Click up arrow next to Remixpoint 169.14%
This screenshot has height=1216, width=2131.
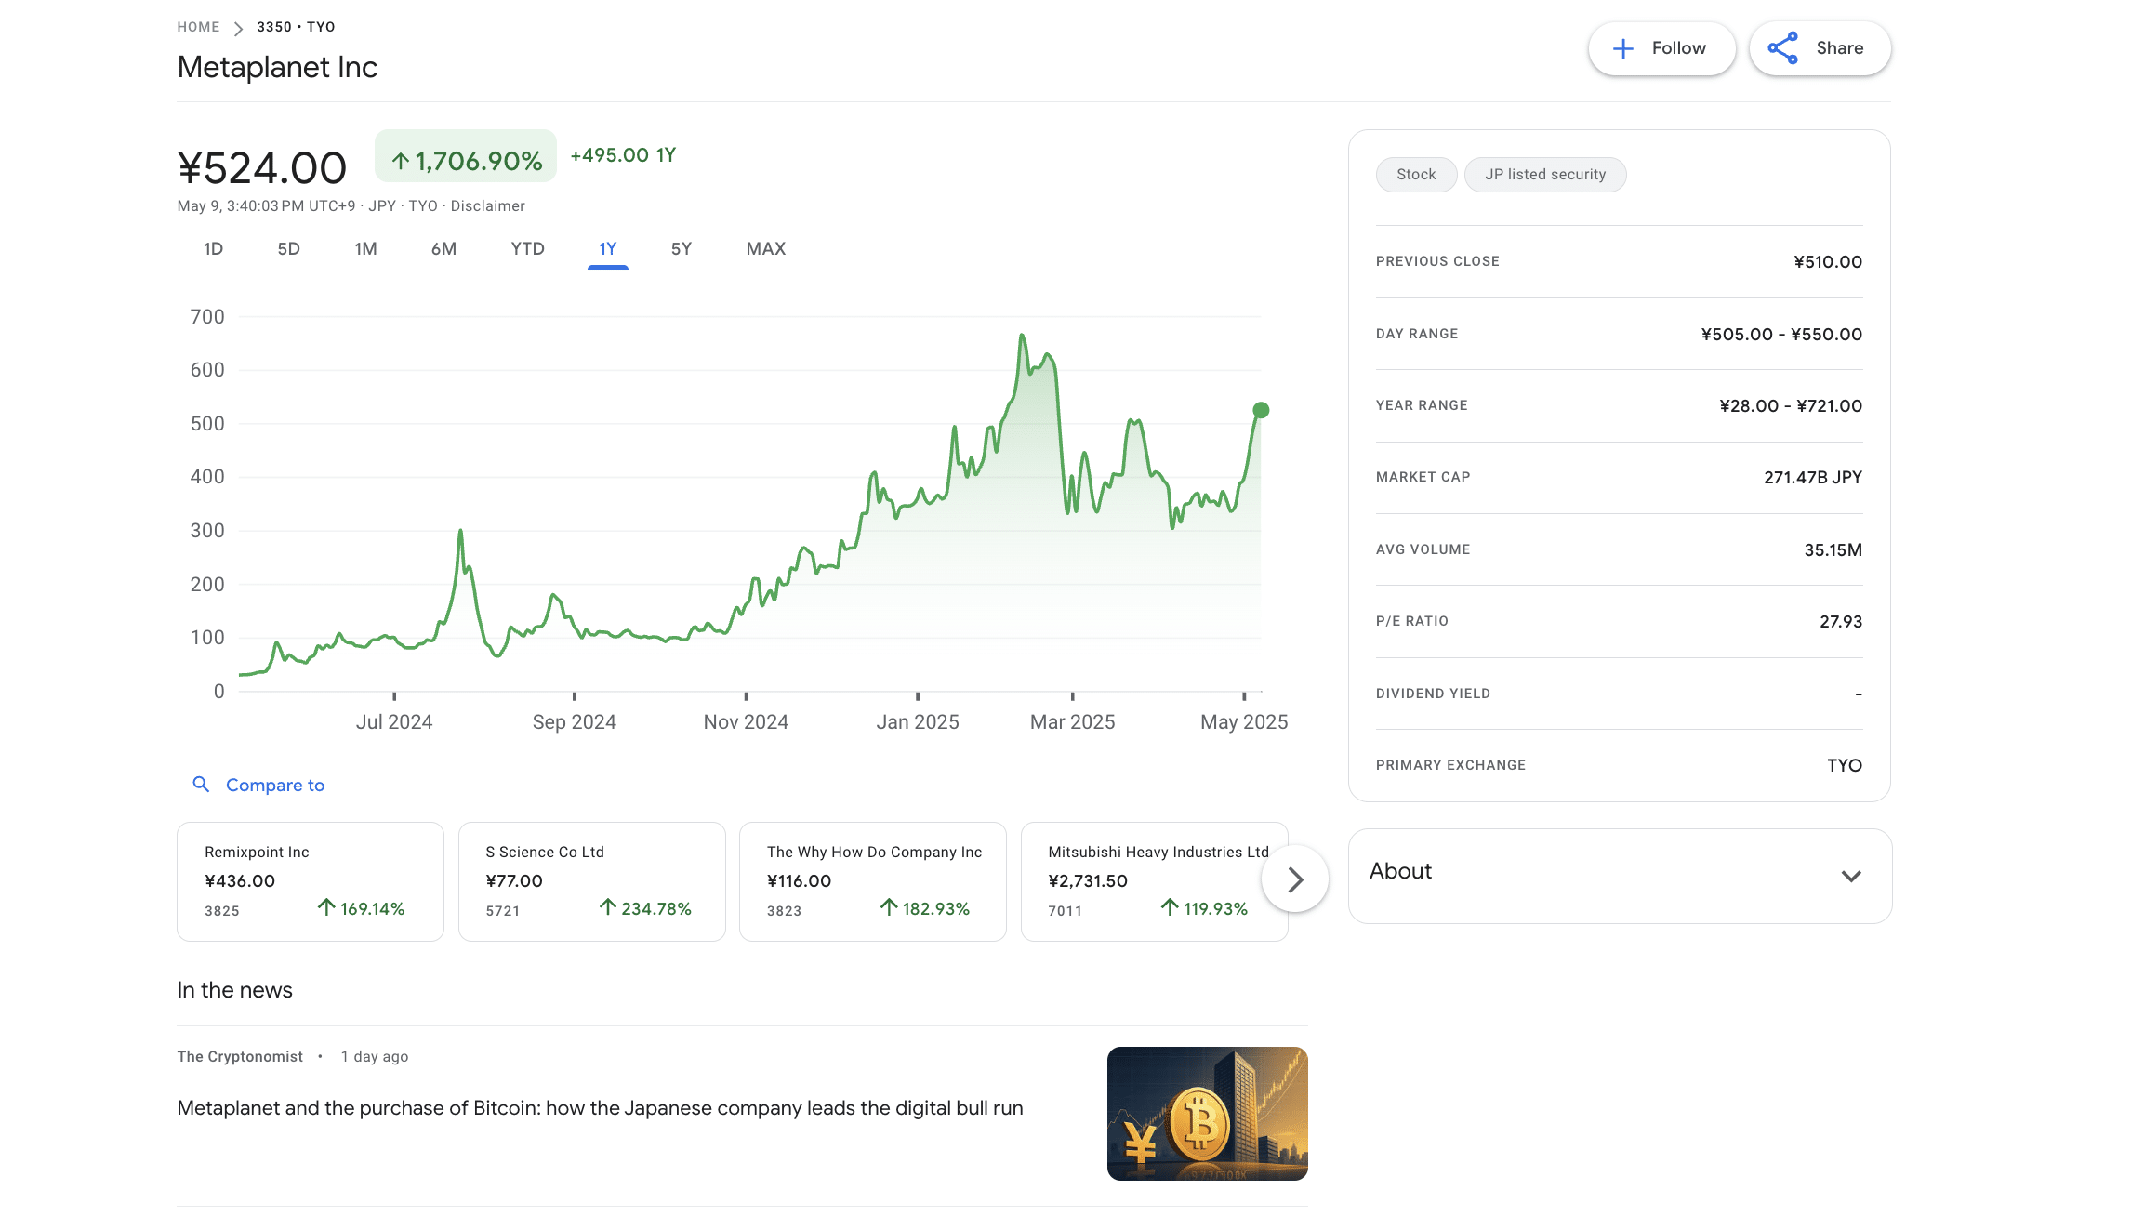click(x=326, y=906)
